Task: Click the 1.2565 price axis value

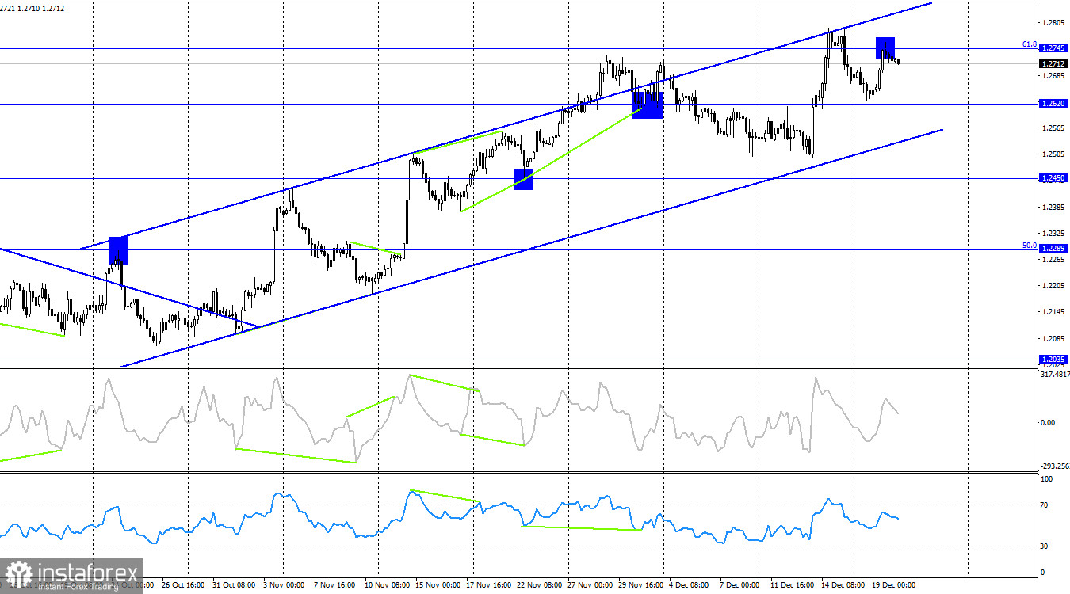Action: coord(1054,128)
